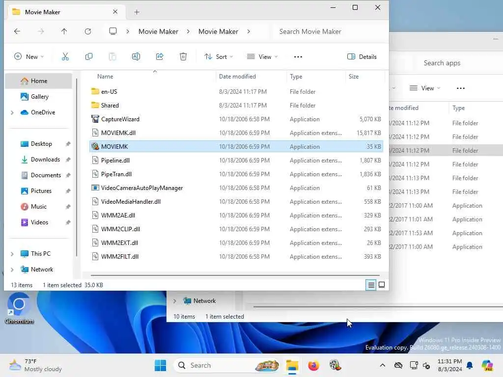Image resolution: width=503 pixels, height=377 pixels.
Task: Click the Cut scissors icon in toolbar
Action: tap(65, 57)
